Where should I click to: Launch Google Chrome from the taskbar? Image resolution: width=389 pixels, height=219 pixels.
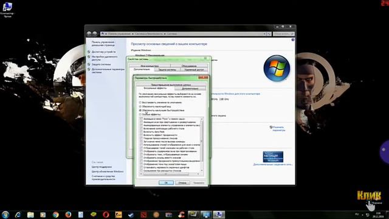coord(55,215)
